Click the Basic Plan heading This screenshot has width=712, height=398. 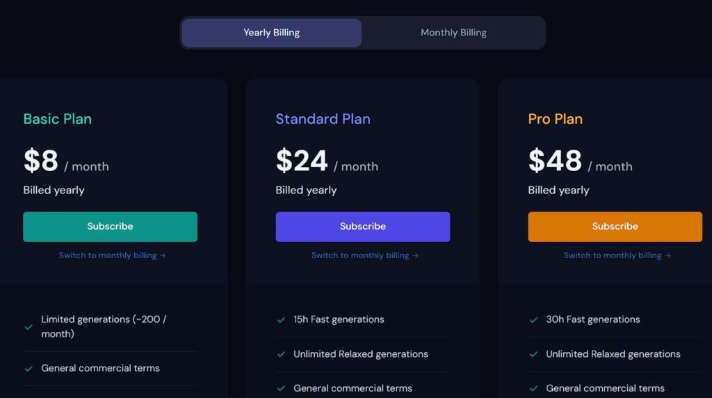coord(57,119)
